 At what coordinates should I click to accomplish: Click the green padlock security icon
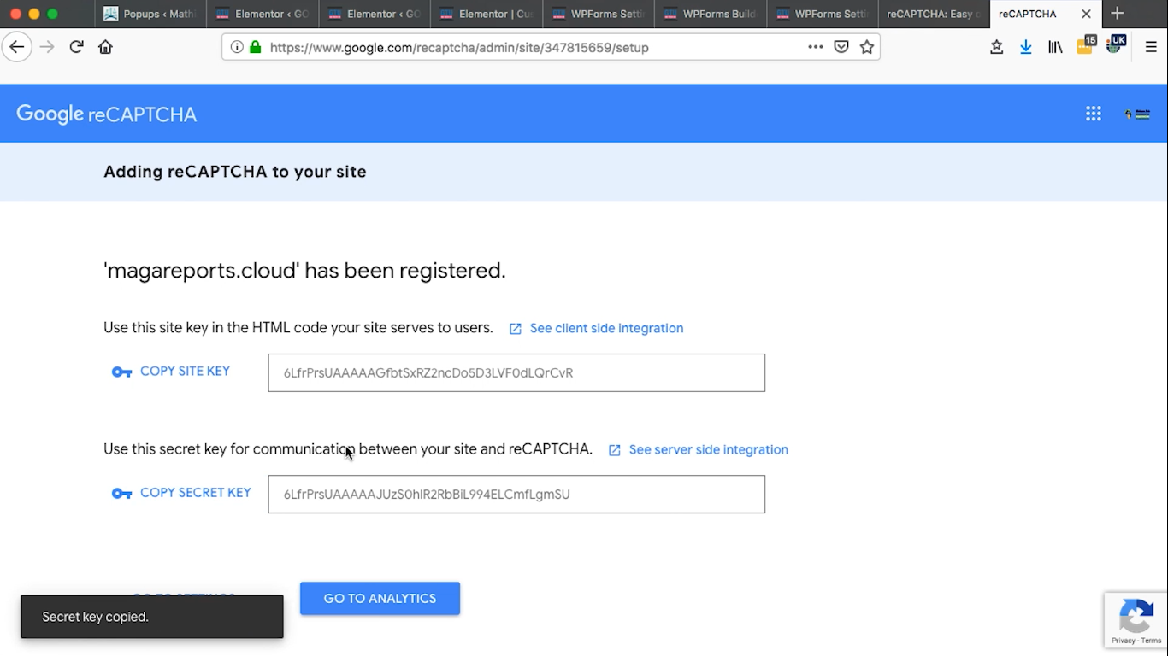tap(255, 47)
